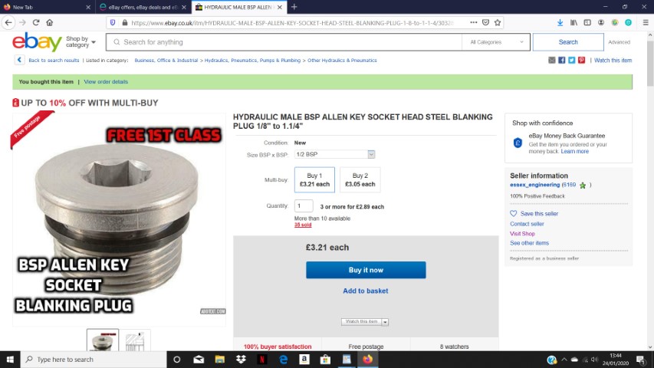Viewport: 654px width, 368px height.
Task: Open Firefox downloads arrow icon
Action: coord(560,22)
